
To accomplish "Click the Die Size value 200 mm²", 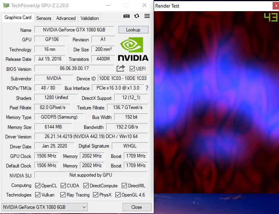I will [x=103, y=49].
